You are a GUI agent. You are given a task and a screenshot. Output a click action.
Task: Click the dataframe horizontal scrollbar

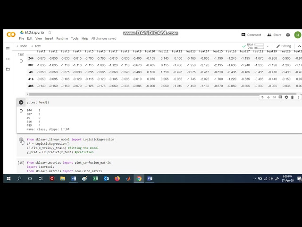pos(163,94)
